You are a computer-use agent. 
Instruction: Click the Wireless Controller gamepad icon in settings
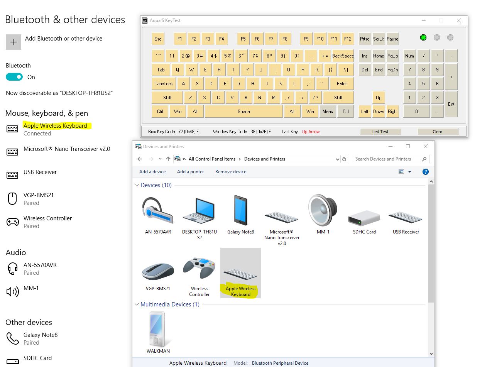[x=12, y=222]
